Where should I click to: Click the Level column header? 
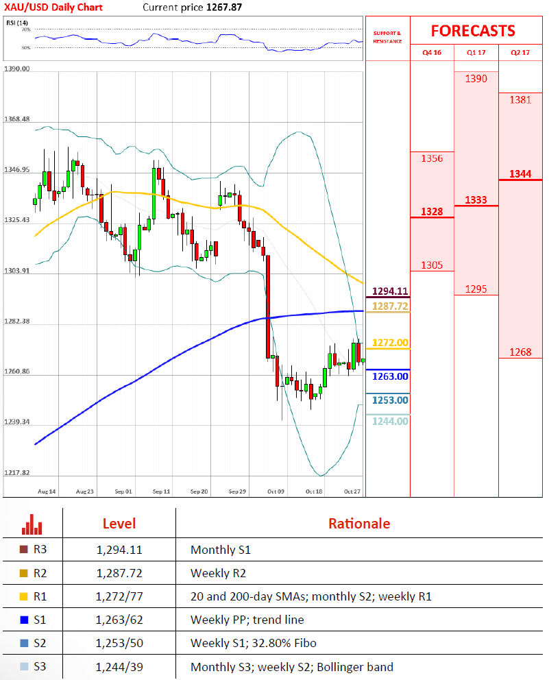click(x=119, y=524)
